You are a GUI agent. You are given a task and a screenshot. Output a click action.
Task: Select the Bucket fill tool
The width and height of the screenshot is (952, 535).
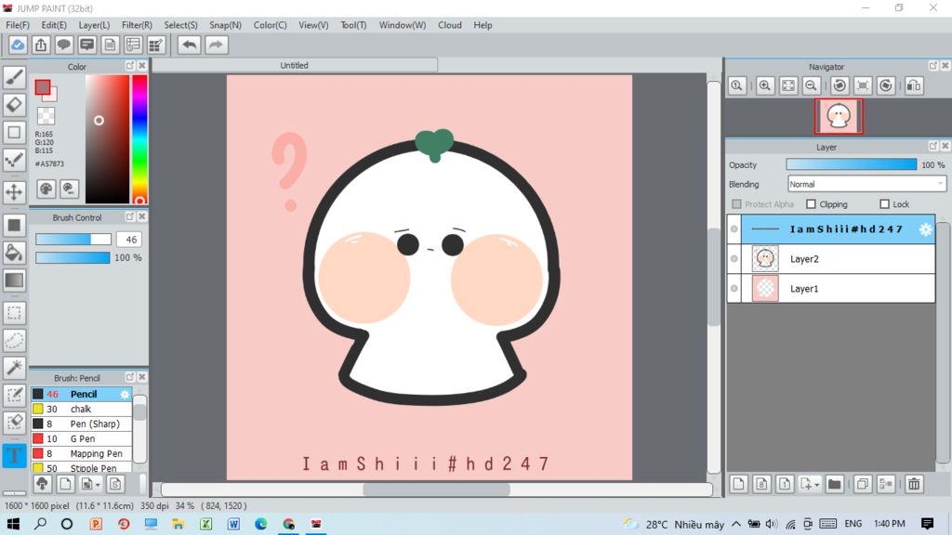pos(14,253)
